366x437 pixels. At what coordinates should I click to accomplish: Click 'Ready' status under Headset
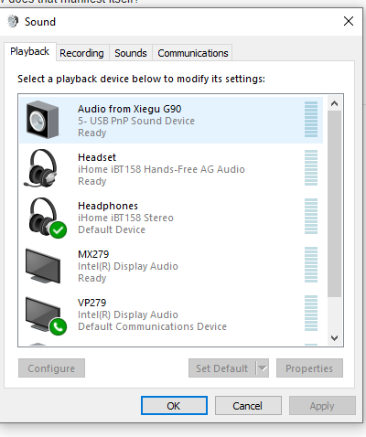click(x=92, y=181)
